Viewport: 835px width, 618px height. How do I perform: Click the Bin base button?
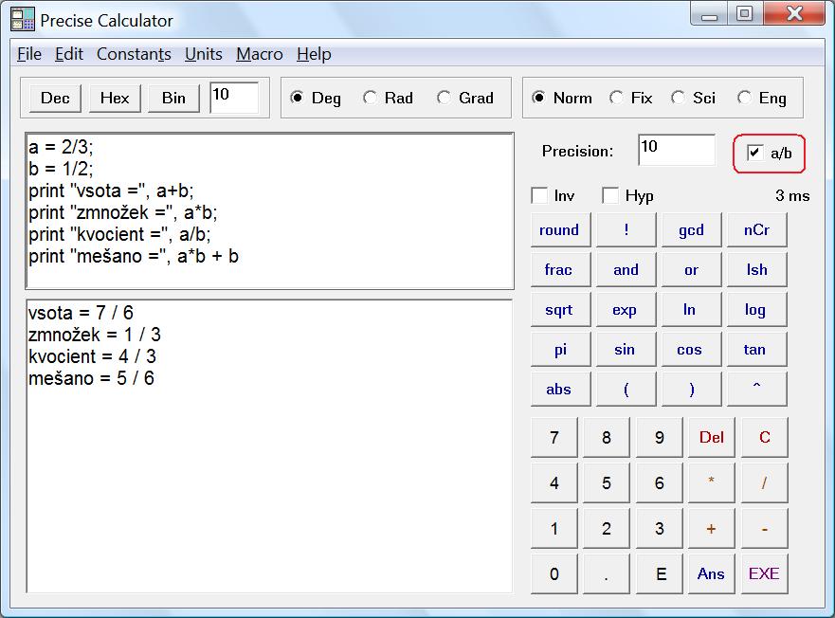(x=173, y=98)
